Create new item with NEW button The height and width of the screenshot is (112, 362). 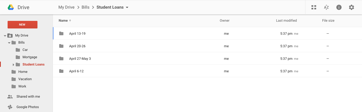pyautogui.click(x=23, y=25)
